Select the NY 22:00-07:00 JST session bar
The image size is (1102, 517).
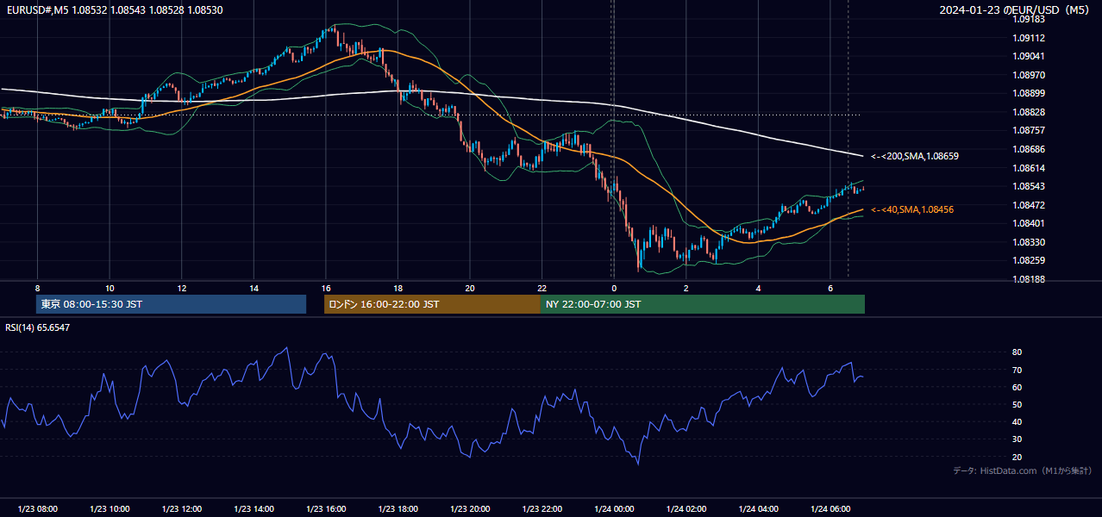703,304
